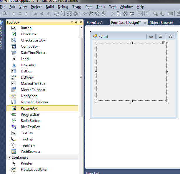Viewport: 180px width, 174px height.
Task: Select the CheckBox control in Toolbox
Action: [29, 34]
